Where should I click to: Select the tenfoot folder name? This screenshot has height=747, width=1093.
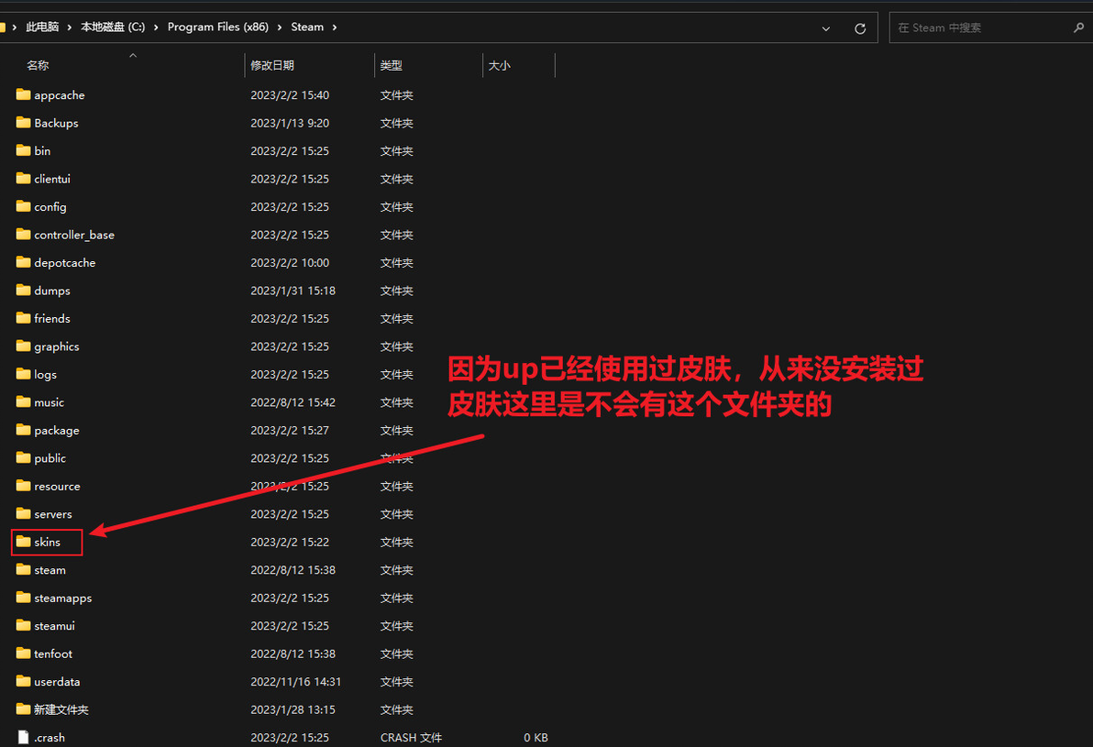point(53,654)
